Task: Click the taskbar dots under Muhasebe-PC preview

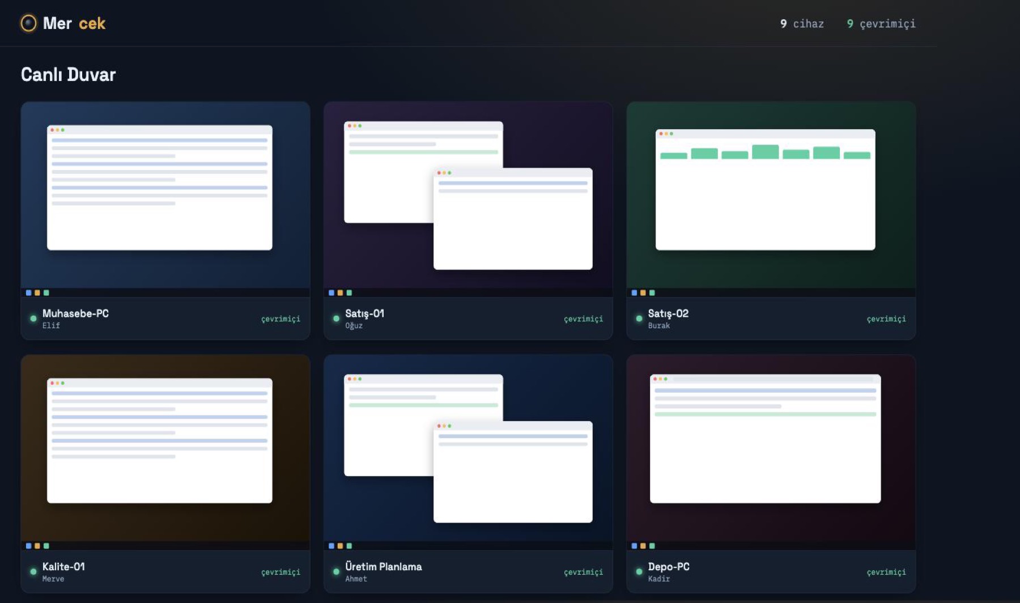Action: point(37,292)
